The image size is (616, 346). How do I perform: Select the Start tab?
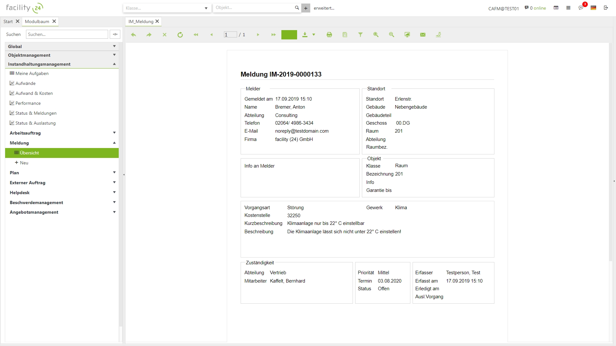coord(8,21)
